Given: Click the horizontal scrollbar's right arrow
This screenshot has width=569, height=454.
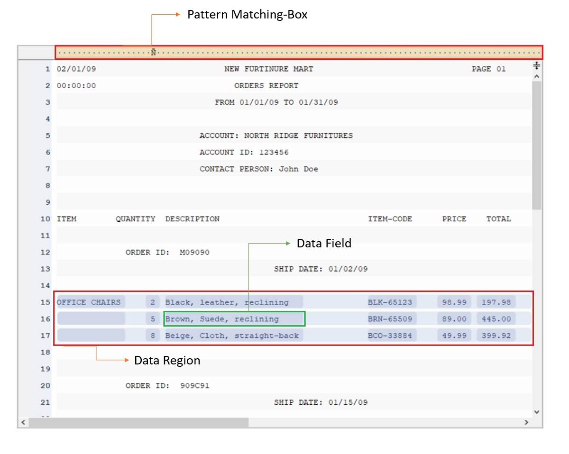Looking at the screenshot, I should [x=526, y=422].
